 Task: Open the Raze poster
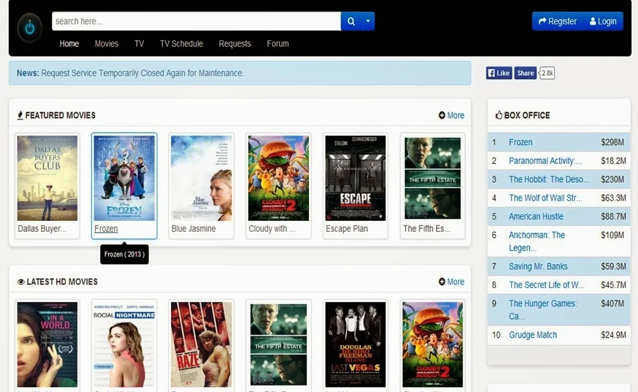[x=201, y=344]
